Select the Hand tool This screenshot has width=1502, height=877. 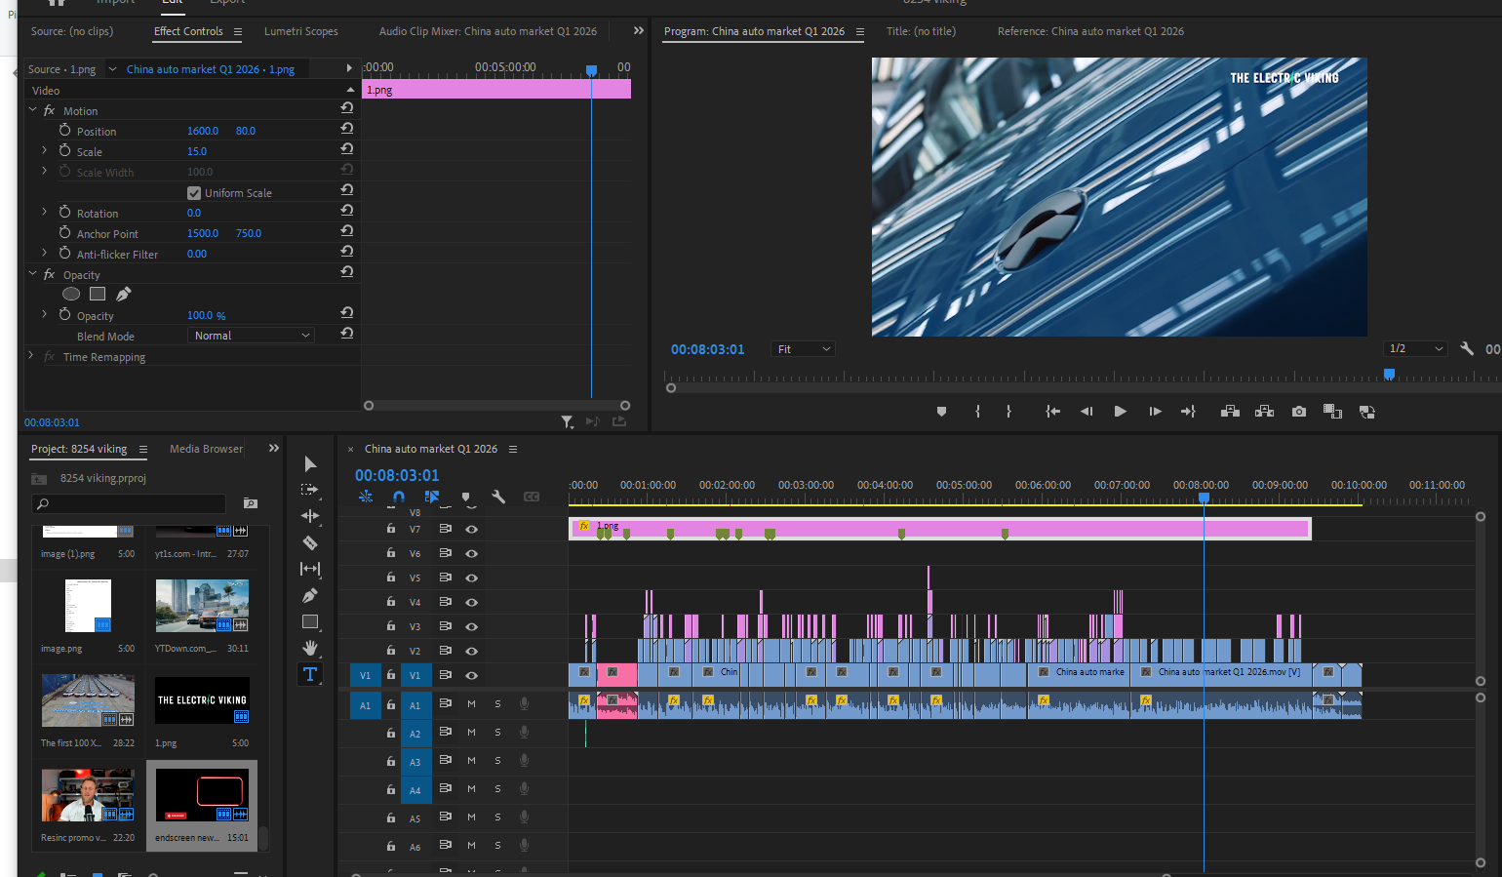(x=310, y=647)
